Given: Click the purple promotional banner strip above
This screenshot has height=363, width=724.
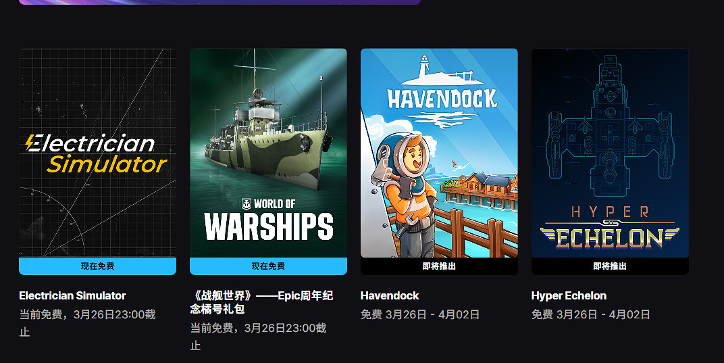Looking at the screenshot, I should point(219,2).
